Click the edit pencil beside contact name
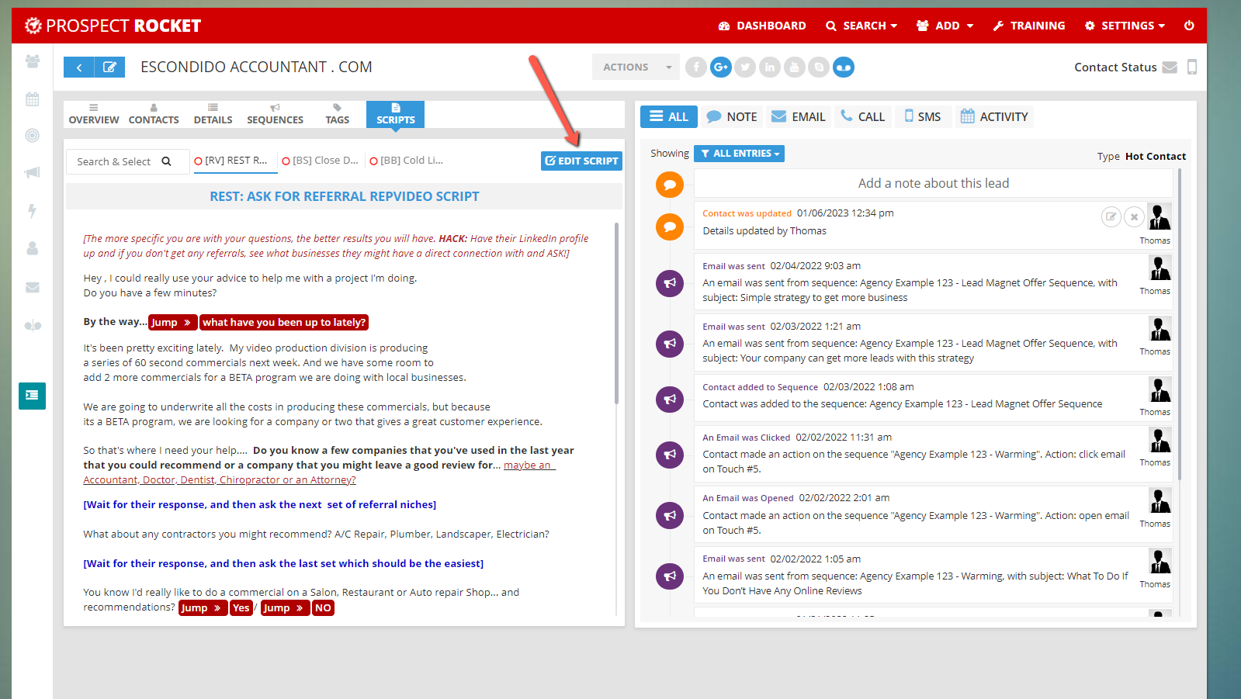The width and height of the screenshot is (1241, 699). (109, 67)
